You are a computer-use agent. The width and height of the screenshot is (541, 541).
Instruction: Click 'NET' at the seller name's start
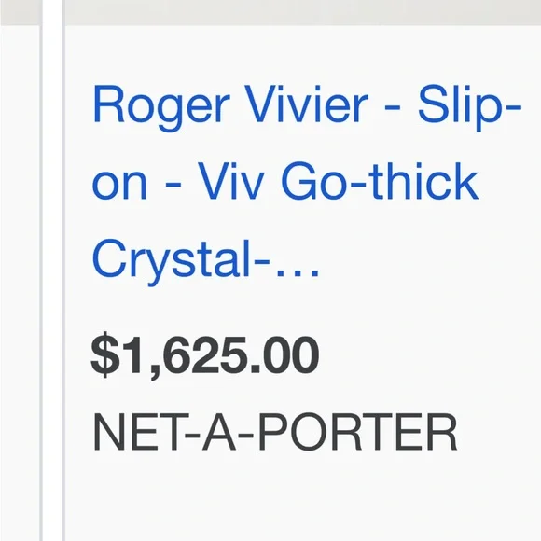[138, 432]
